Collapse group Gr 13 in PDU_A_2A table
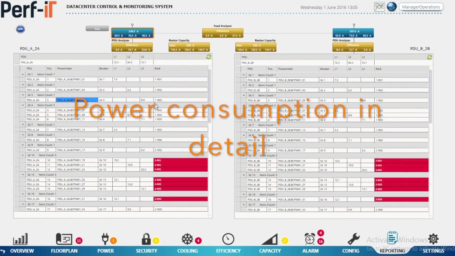The width and height of the screenshot is (455, 256). 23,175
